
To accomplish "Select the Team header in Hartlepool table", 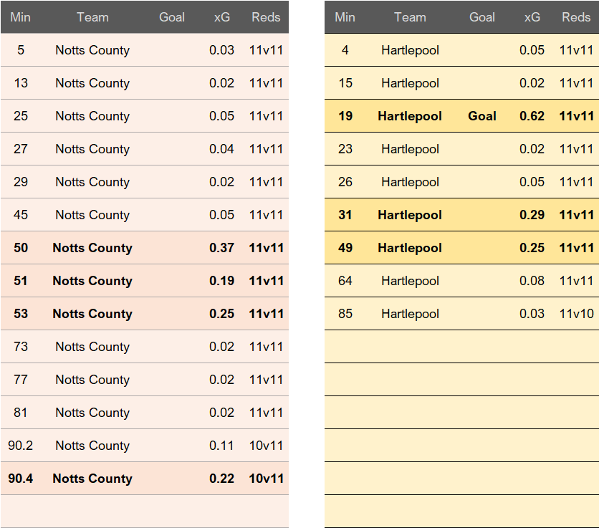I will click(410, 17).
